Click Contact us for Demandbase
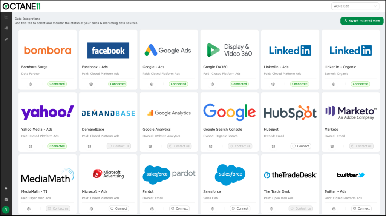Screen dimensions: 386x216 tap(119, 146)
